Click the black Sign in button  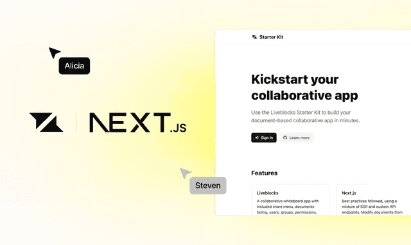tap(264, 138)
